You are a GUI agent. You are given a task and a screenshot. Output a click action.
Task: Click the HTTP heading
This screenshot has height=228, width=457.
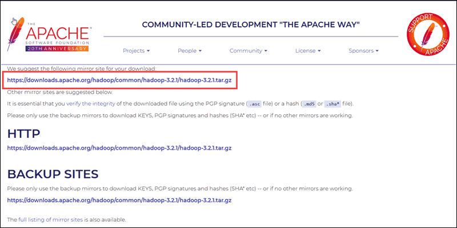tap(23, 134)
